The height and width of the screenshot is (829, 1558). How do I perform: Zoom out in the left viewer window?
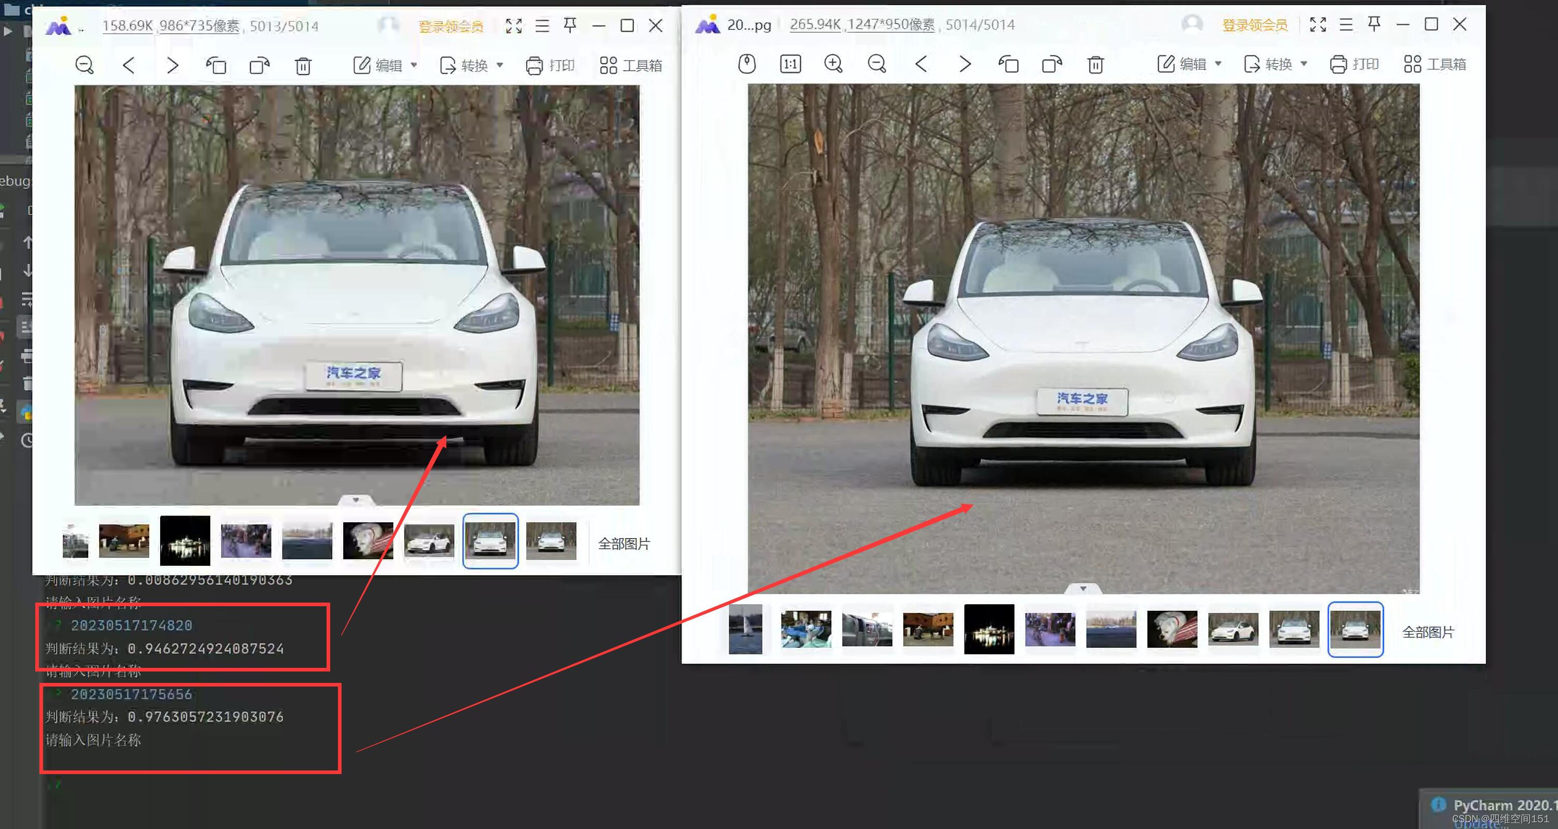click(84, 65)
